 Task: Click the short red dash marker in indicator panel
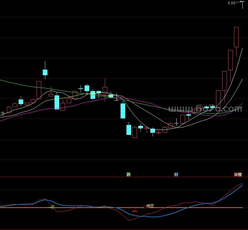pos(135,211)
